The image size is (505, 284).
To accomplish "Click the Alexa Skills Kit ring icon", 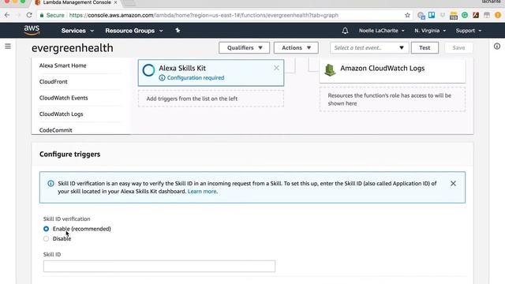I will (149, 70).
